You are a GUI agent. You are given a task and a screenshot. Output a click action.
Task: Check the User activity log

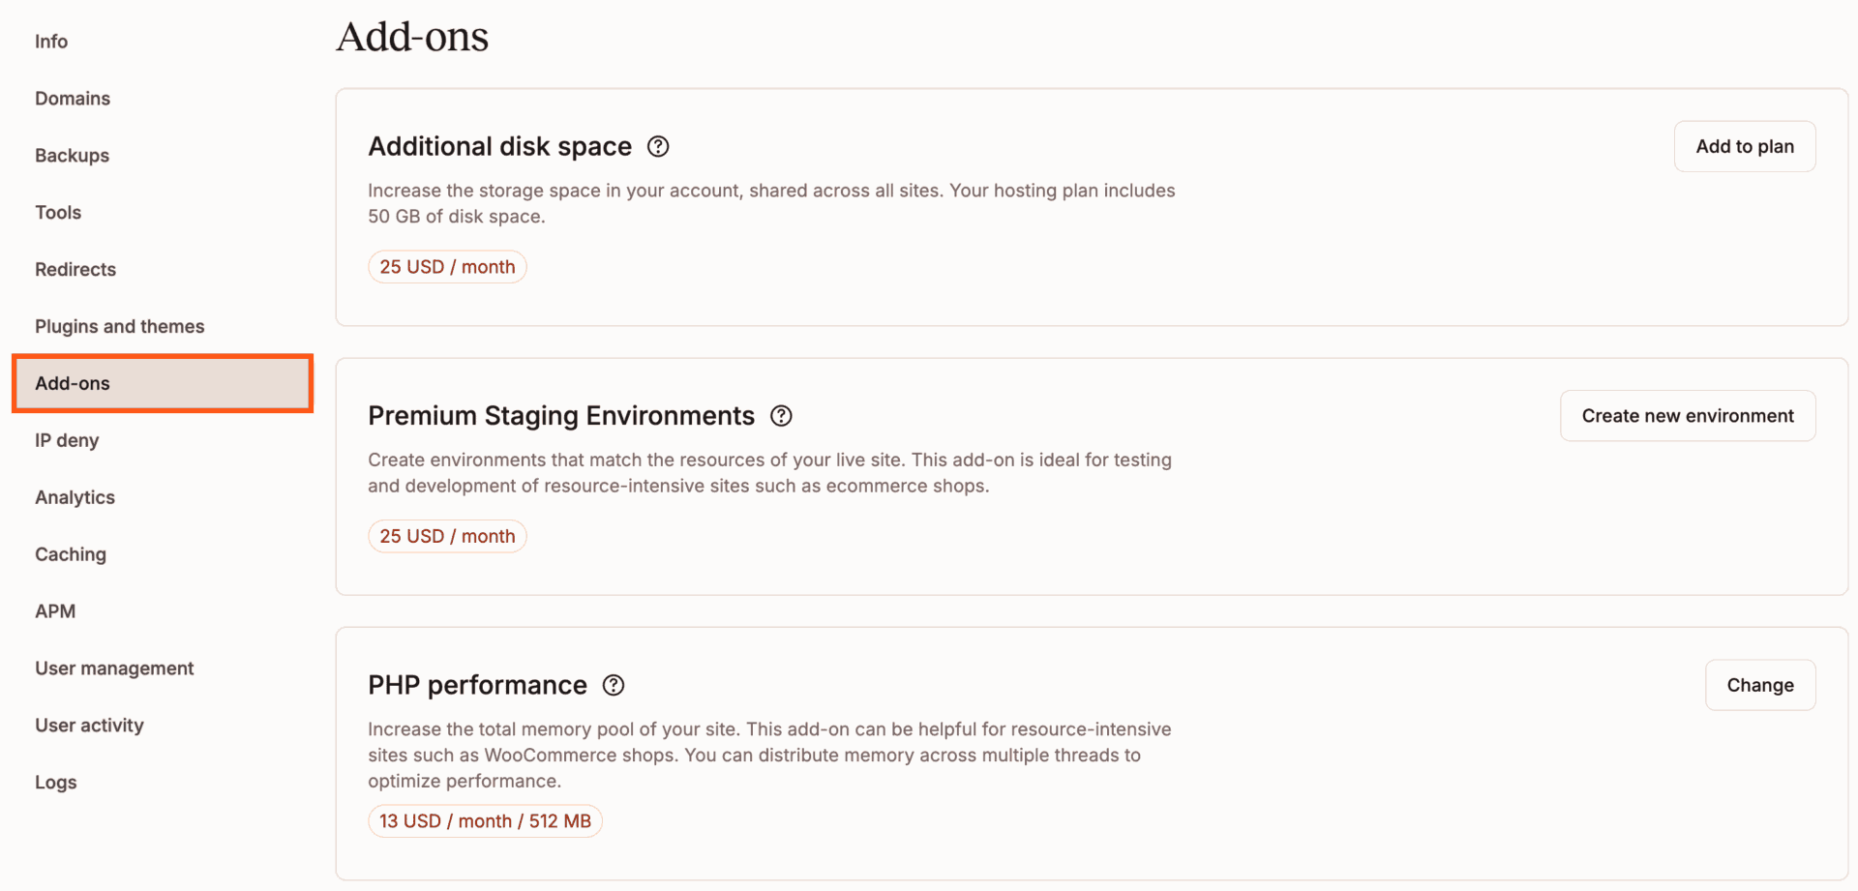click(89, 725)
